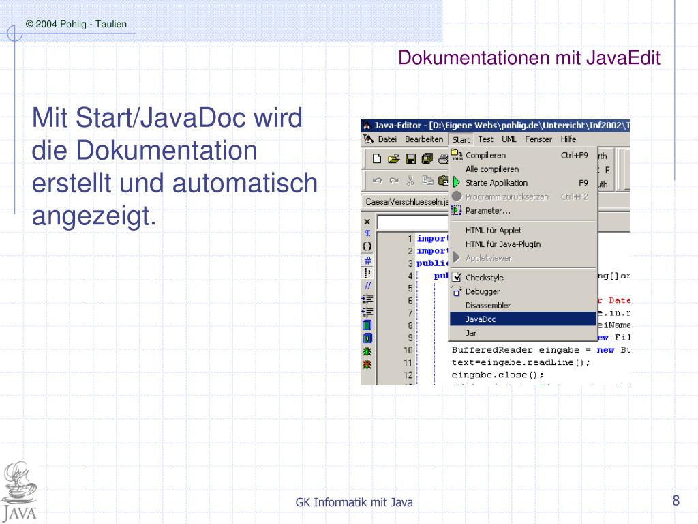Open the Datei menu
698x524 pixels.
tap(387, 139)
